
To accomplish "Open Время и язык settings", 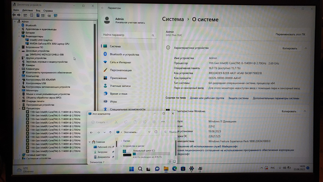I will pos(129,93).
